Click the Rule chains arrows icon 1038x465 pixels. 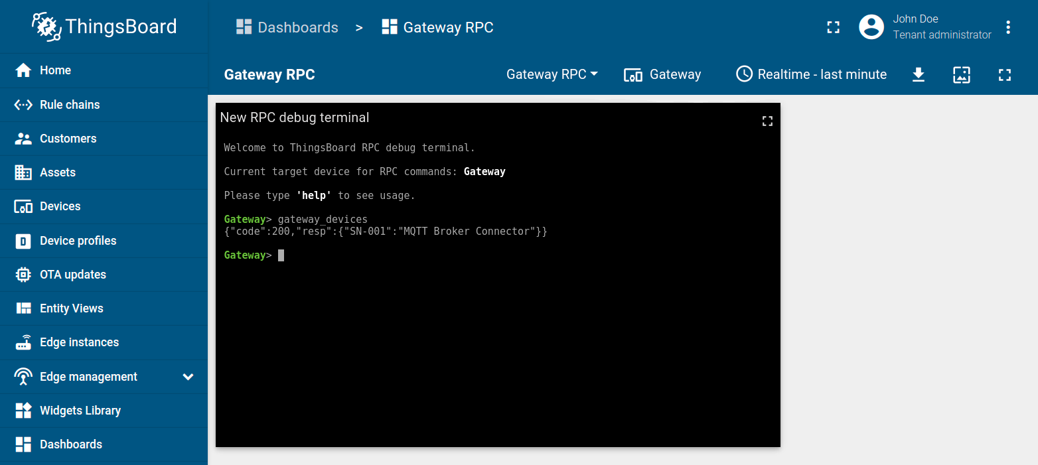pos(23,105)
